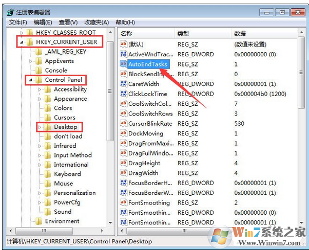Click the 0x000004b0 (1200) data cell
The width and height of the screenshot is (309, 250).
click(260, 94)
